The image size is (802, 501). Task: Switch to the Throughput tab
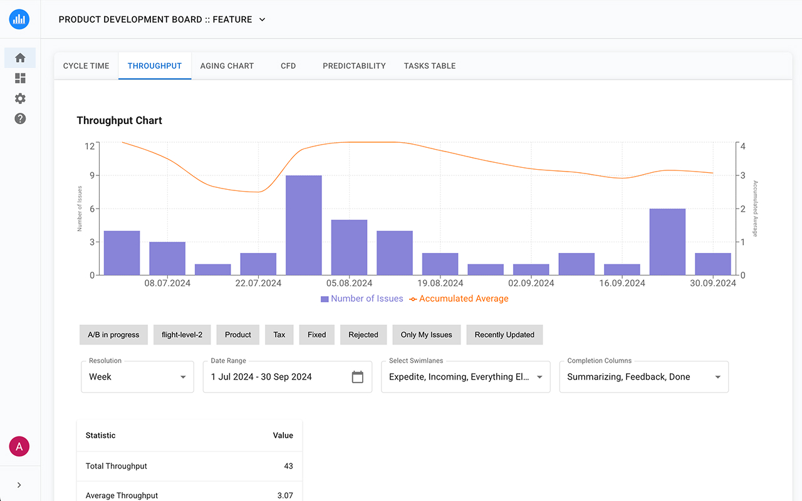click(x=155, y=66)
